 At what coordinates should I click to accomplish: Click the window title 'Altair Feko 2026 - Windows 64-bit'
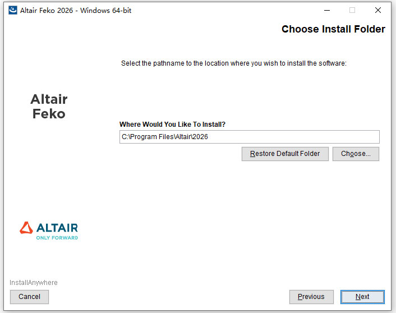[76, 10]
